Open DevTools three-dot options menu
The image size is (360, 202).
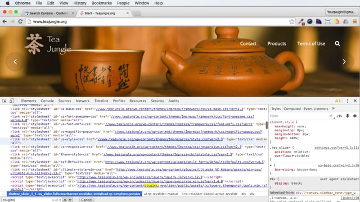click(x=348, y=101)
